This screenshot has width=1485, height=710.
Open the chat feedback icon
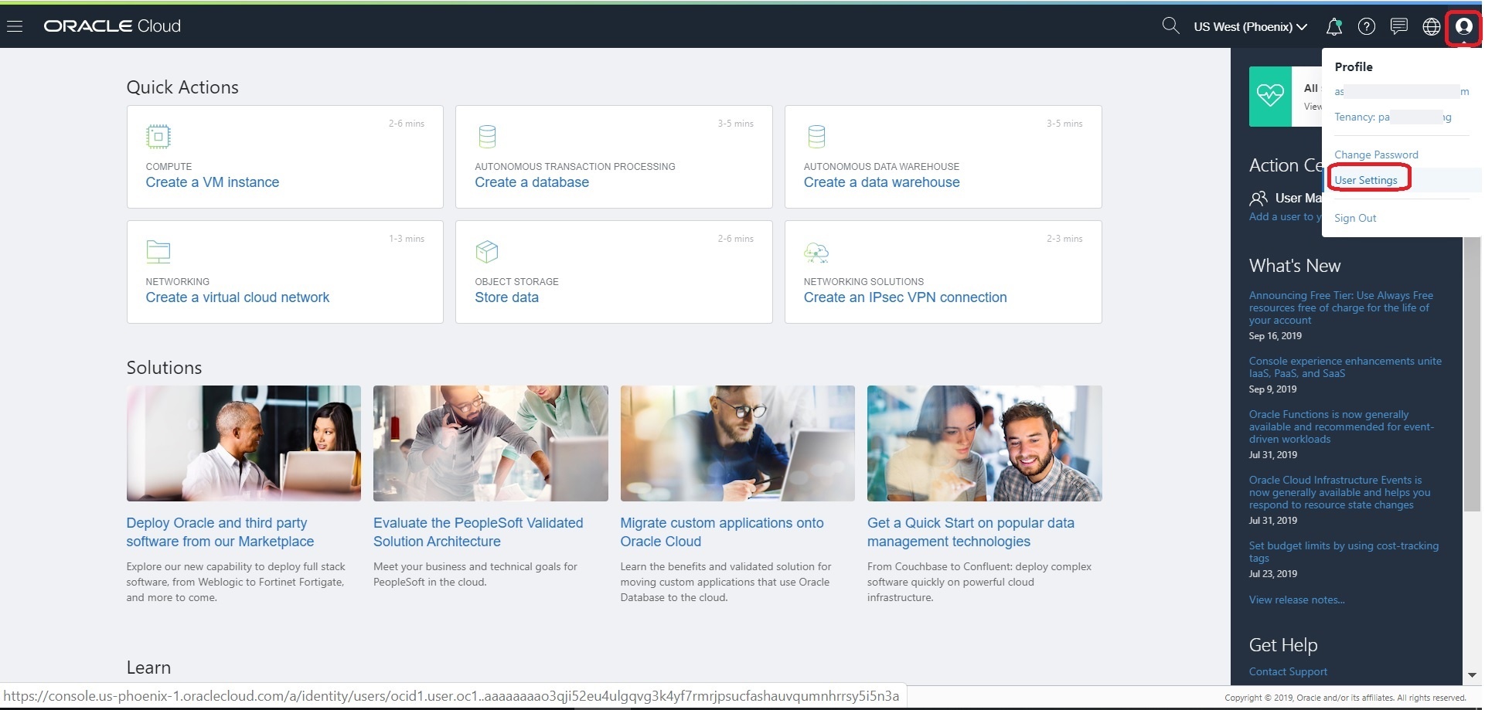coord(1399,26)
